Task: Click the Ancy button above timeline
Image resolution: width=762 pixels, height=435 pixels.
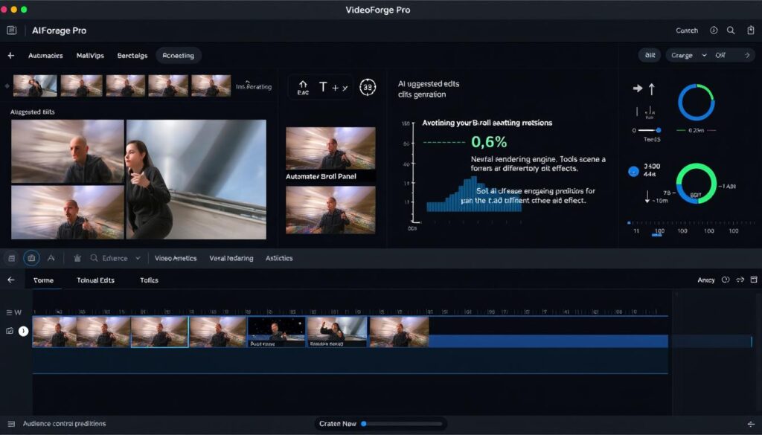Action: (x=706, y=280)
